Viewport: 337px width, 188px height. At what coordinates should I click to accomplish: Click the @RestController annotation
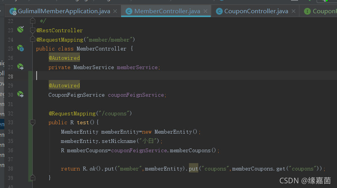click(60, 30)
